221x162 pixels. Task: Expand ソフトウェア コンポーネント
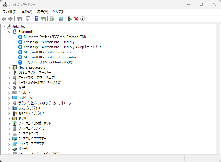9,124
